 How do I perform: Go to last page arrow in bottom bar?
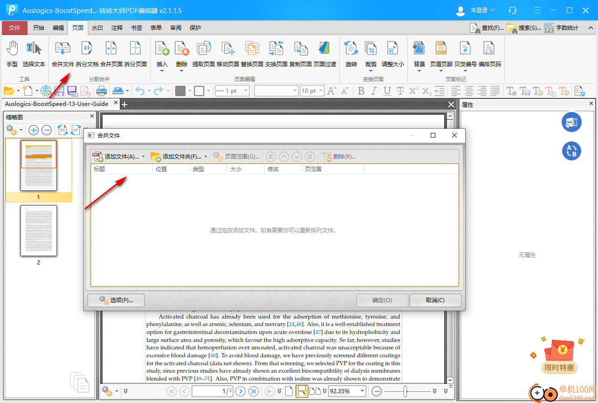pos(254,391)
